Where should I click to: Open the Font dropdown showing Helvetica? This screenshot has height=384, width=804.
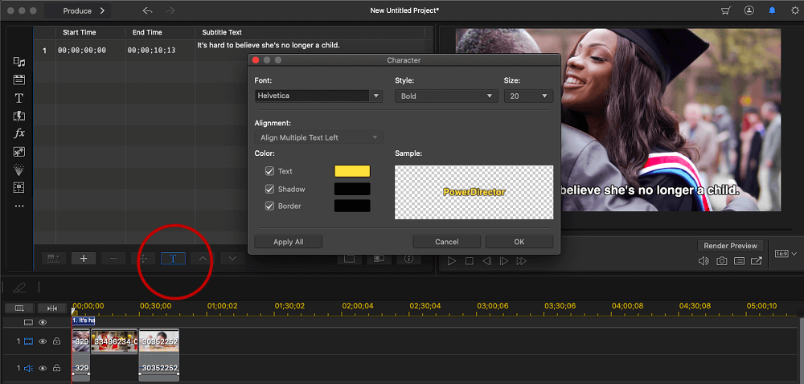tap(318, 96)
